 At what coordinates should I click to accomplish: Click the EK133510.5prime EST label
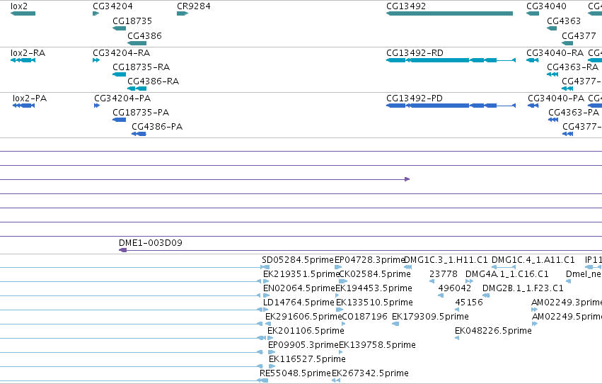coord(374,302)
